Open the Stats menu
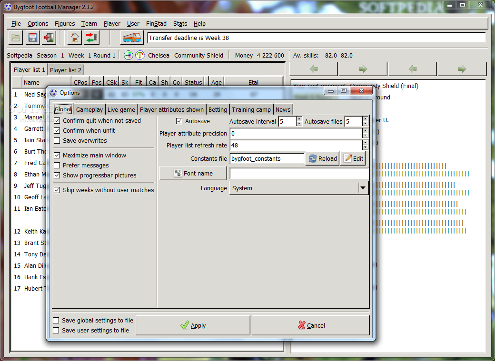The height and width of the screenshot is (361, 495). point(180,23)
